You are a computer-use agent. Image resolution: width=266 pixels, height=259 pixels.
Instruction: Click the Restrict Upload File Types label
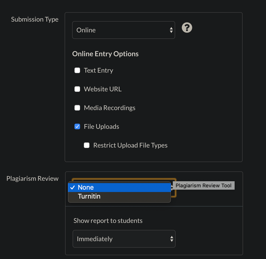click(130, 145)
